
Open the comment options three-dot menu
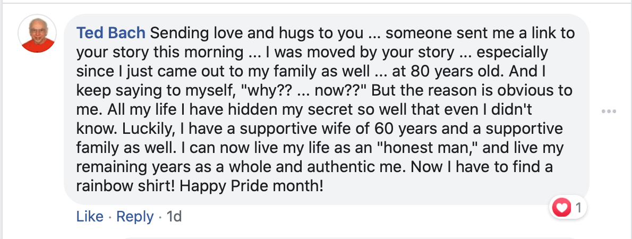608,111
